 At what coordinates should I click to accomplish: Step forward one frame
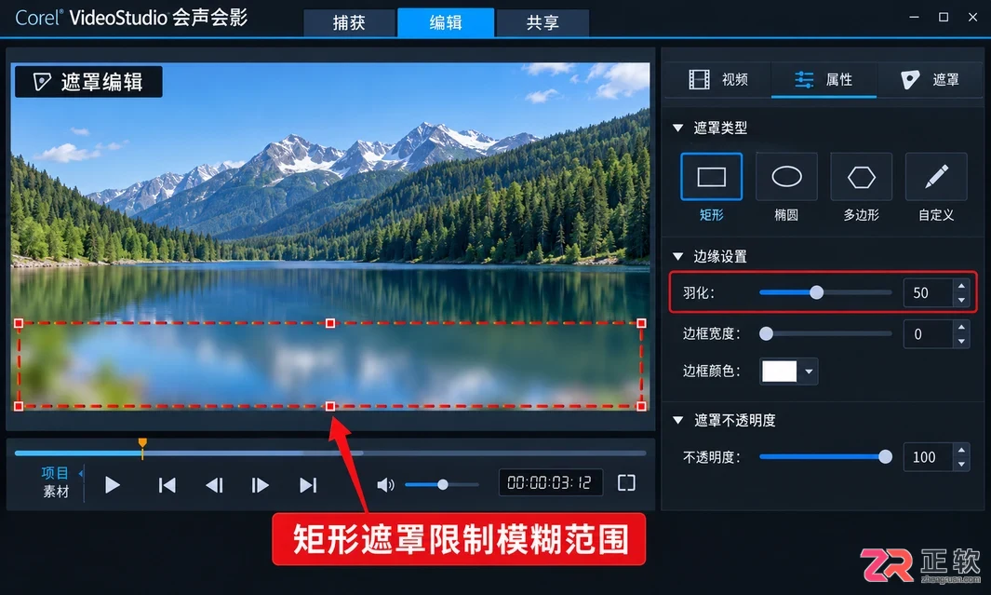coord(260,485)
